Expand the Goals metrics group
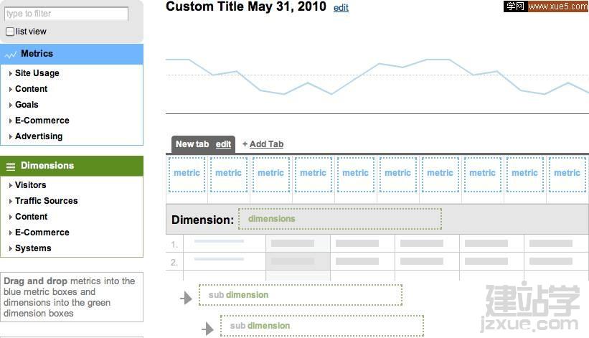589x338 pixels. click(x=27, y=105)
